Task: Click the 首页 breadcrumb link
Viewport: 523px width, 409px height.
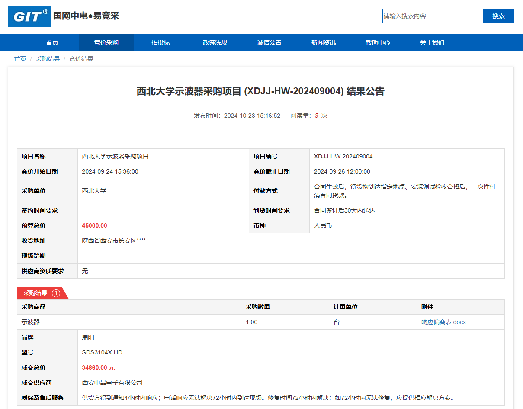Action: 20,59
